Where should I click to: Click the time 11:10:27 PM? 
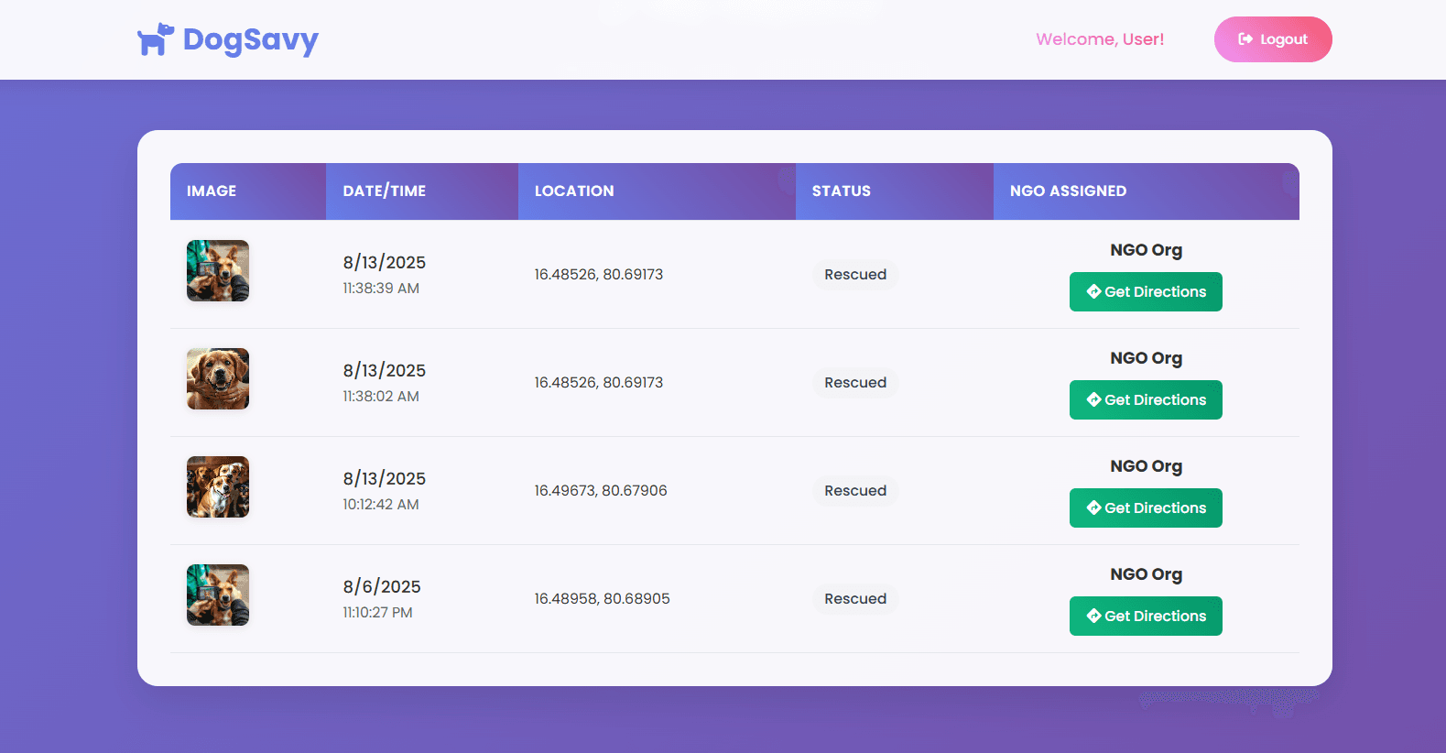[x=378, y=613]
